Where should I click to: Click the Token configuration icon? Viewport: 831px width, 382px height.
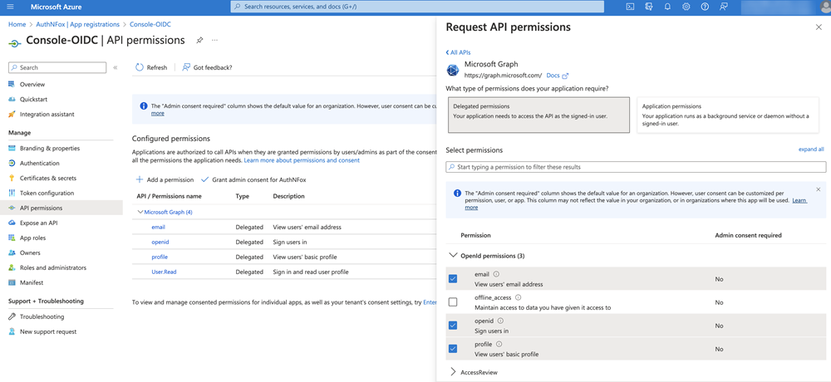coord(12,193)
